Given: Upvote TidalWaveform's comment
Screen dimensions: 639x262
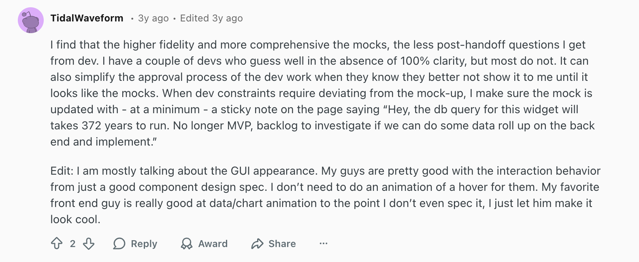Looking at the screenshot, I should point(57,243).
